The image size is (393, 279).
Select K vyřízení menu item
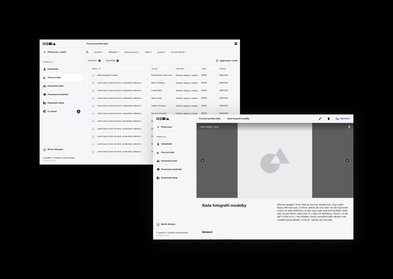(52, 111)
